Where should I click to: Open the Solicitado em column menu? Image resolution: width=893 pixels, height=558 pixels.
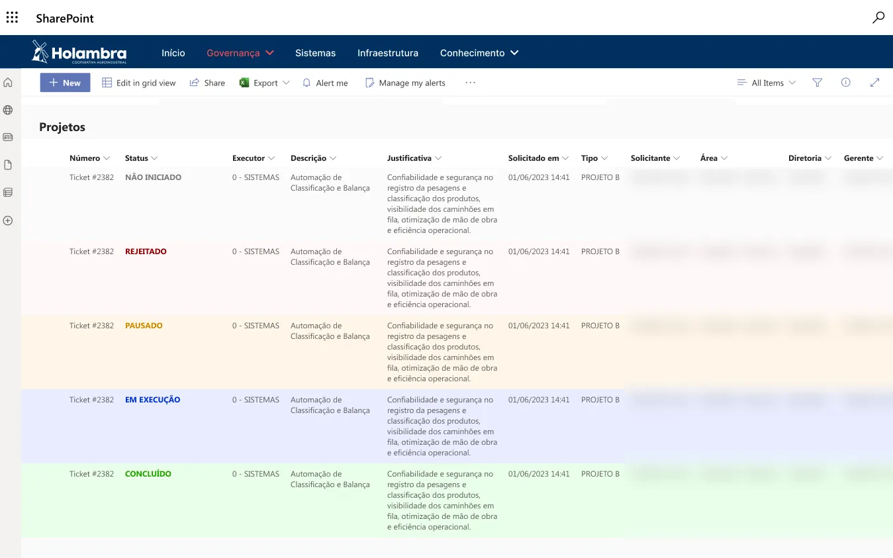tap(539, 158)
